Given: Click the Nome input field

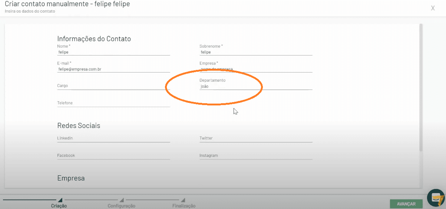Looking at the screenshot, I should (x=113, y=52).
